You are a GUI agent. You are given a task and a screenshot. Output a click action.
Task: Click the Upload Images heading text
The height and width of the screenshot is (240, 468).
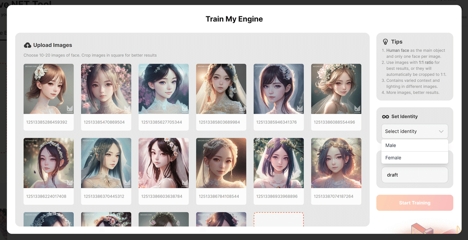click(53, 45)
